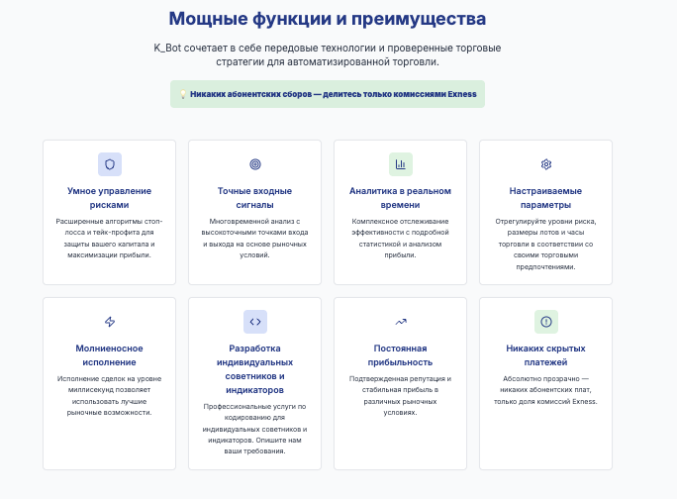Click the trending arrow icon above Постоянная прибыльность
Image resolution: width=677 pixels, height=499 pixels.
(x=401, y=322)
